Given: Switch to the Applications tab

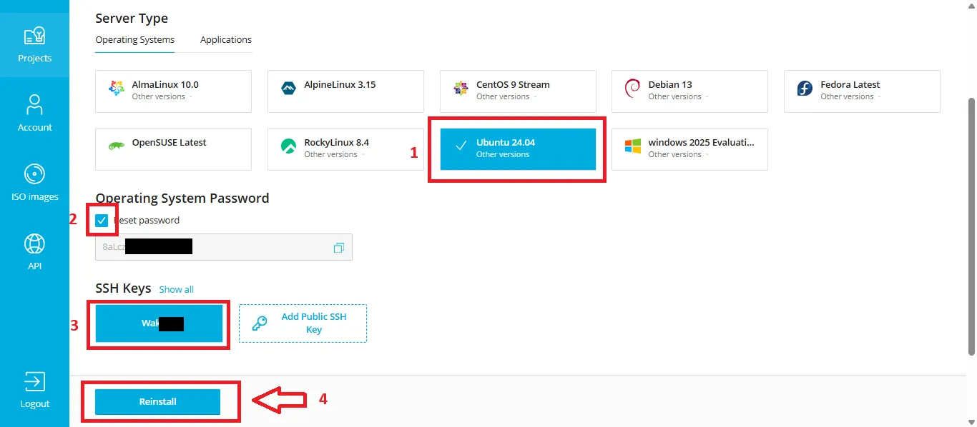Looking at the screenshot, I should 225,39.
